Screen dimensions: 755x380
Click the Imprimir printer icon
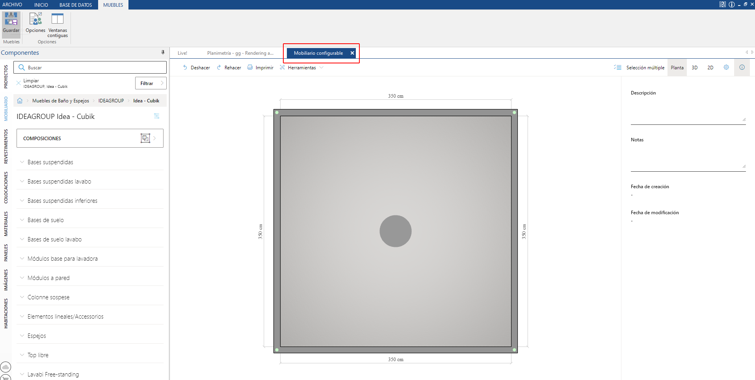(x=250, y=67)
